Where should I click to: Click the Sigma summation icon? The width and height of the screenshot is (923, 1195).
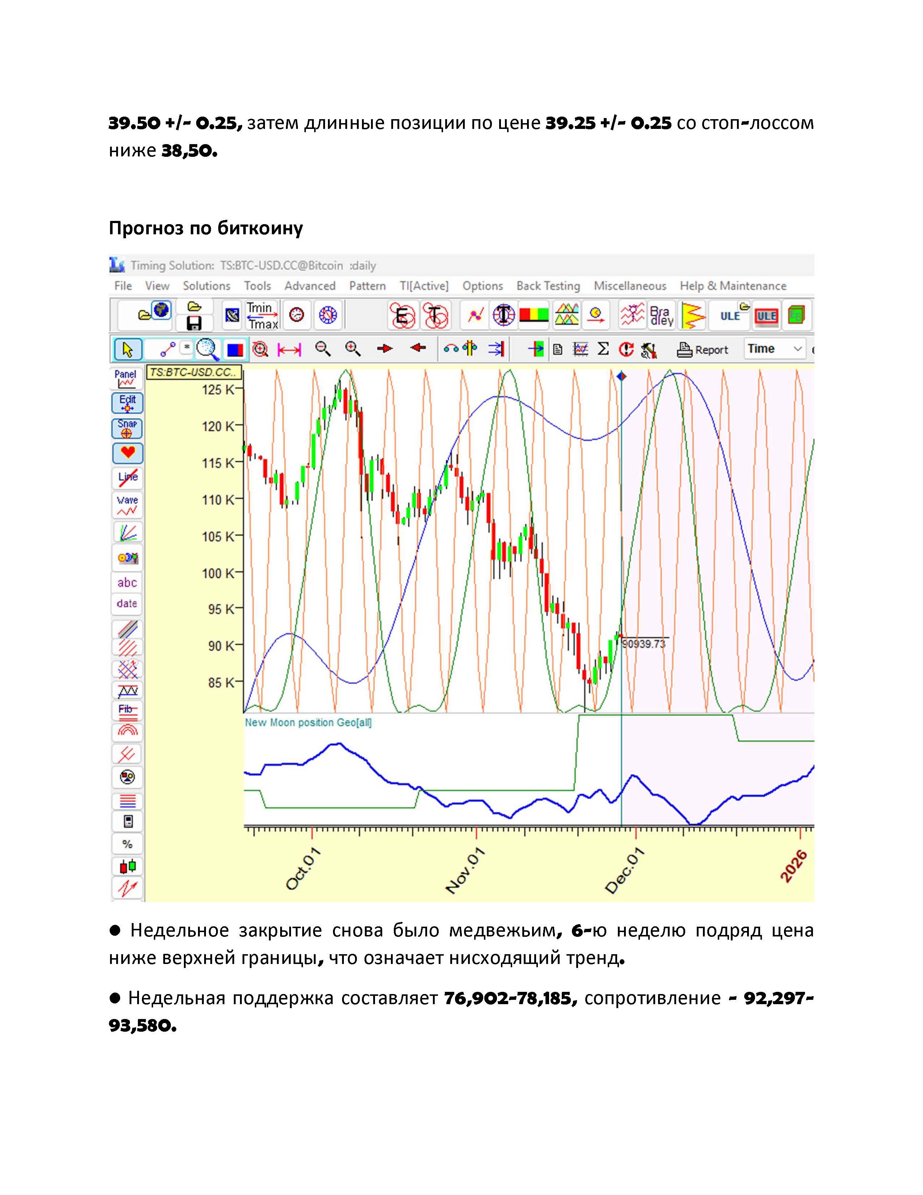(603, 349)
